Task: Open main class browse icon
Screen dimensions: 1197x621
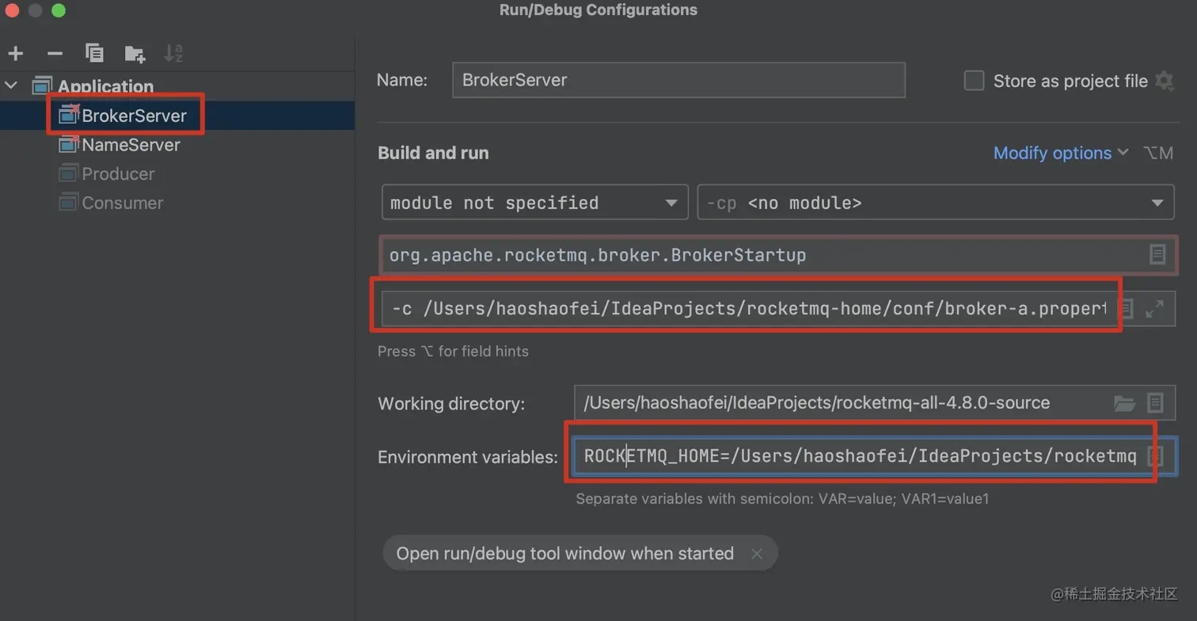Action: pos(1157,254)
